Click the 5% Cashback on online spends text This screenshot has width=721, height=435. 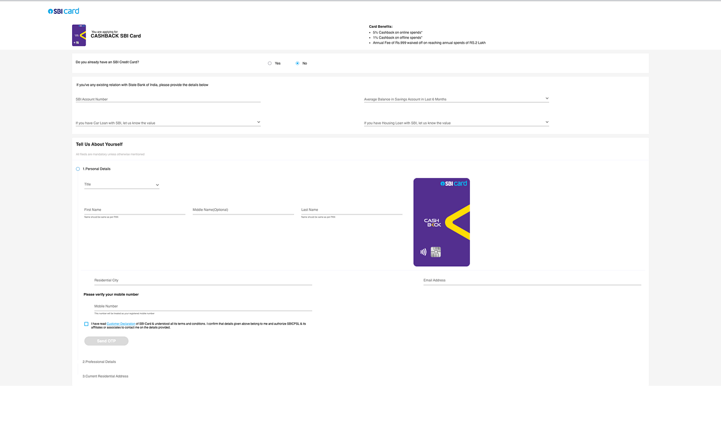point(398,32)
